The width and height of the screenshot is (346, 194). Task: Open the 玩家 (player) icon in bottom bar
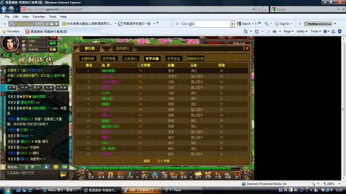pos(91,174)
